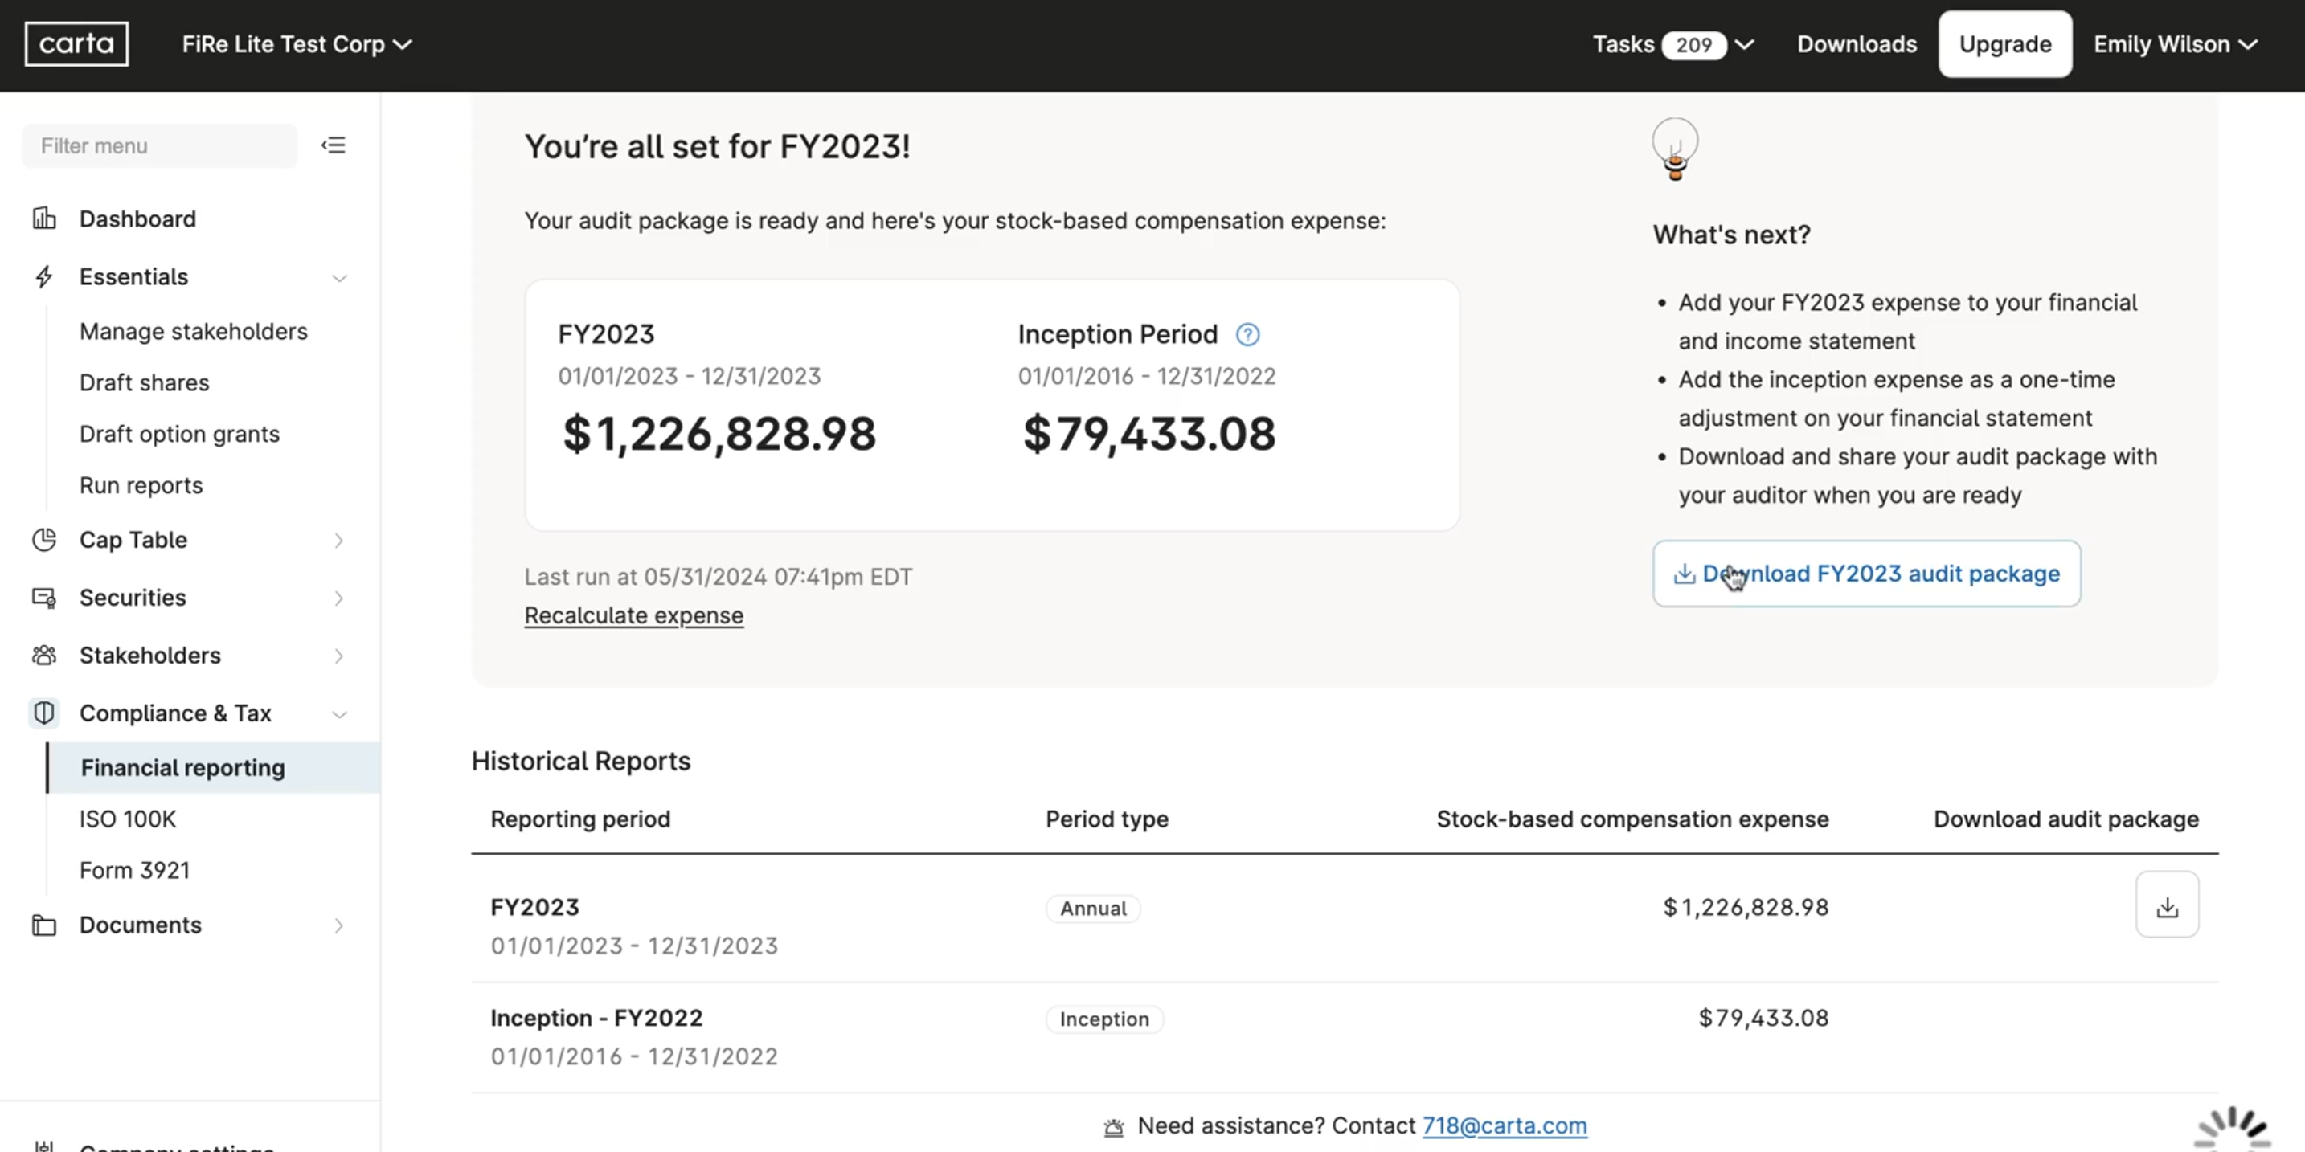Viewport: 2305px width, 1152px height.
Task: Click the lightbulb illustration above What's next
Action: (1675, 150)
